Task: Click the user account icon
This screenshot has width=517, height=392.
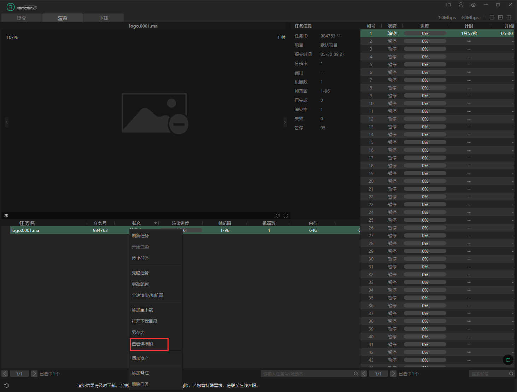Action: point(461,5)
